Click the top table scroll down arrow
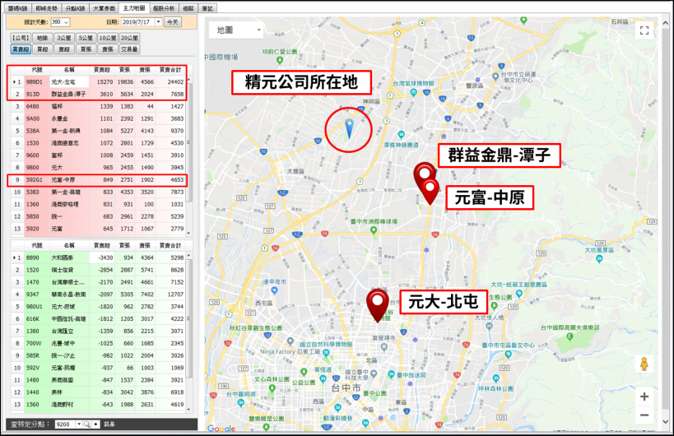Screen dimensions: 674x436 coord(189,232)
